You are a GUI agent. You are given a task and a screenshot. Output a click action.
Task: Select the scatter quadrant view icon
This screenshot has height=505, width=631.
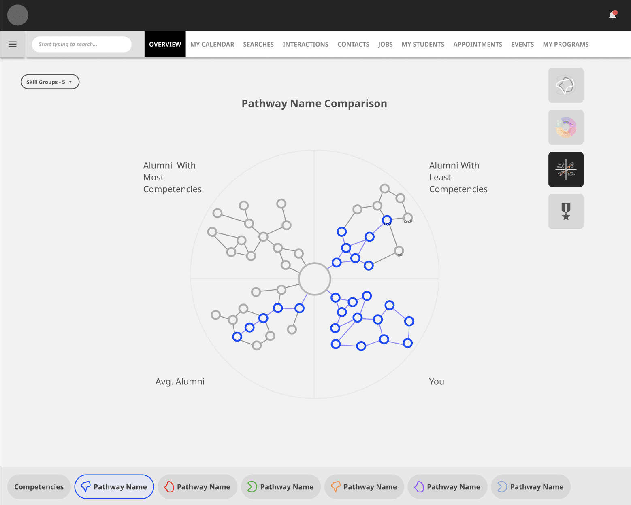(566, 170)
